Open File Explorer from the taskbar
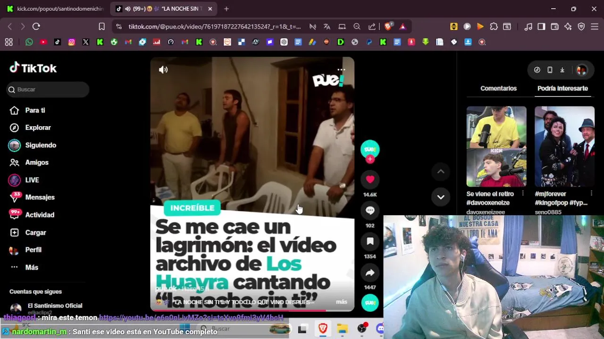 342,329
